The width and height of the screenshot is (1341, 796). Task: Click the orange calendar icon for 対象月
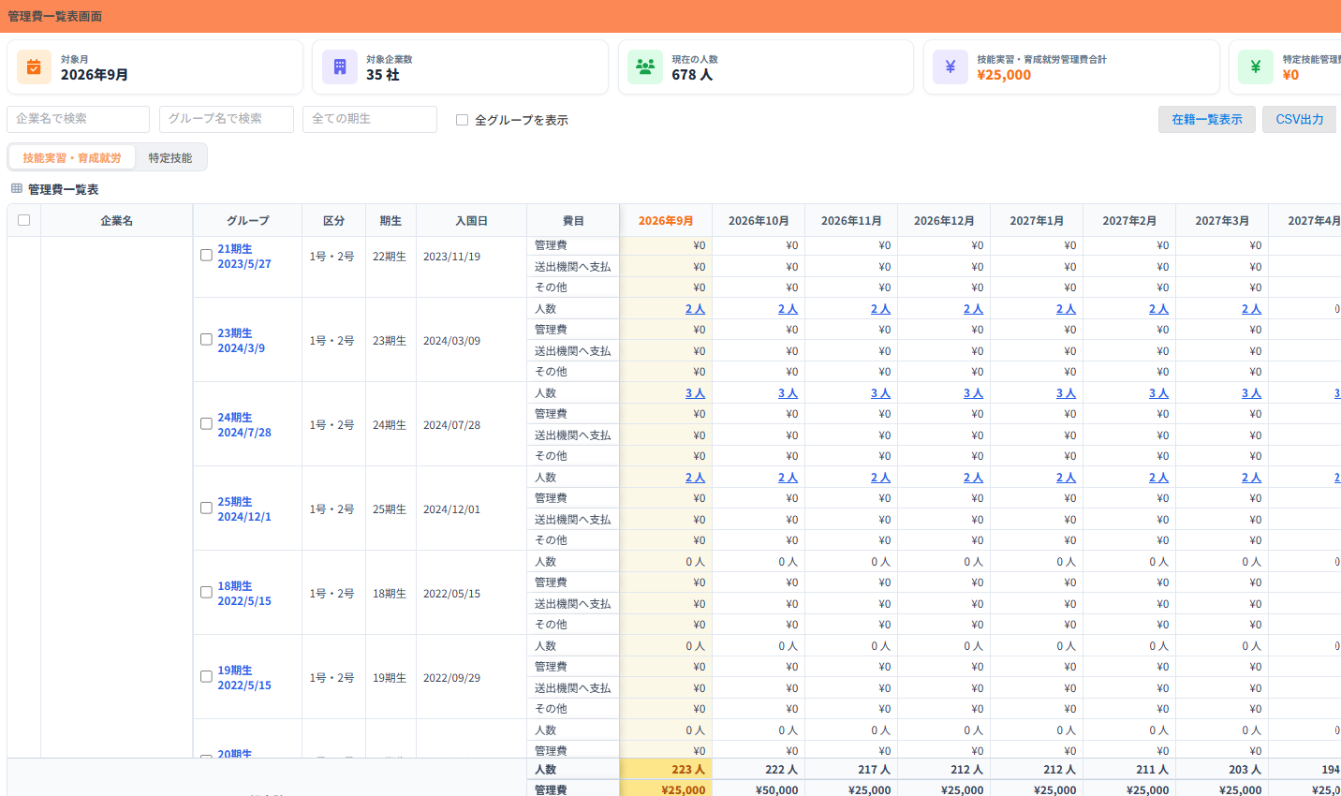34,66
